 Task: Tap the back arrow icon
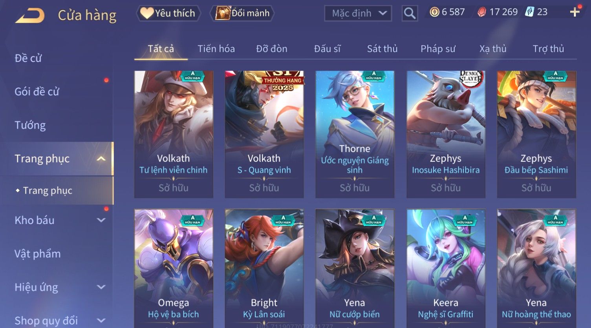click(30, 15)
